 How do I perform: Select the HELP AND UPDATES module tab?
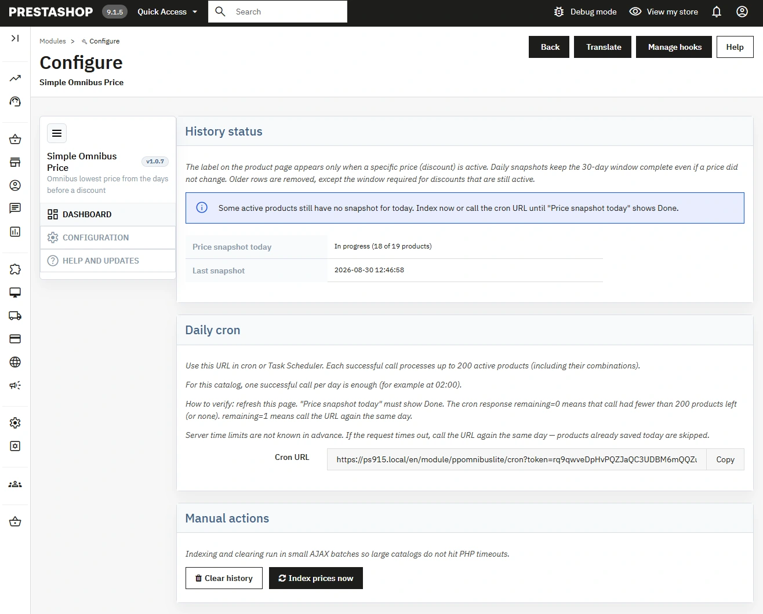108,261
